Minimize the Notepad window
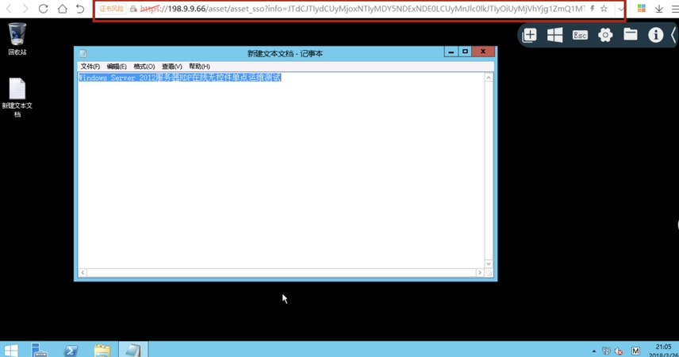Viewport: 679px width, 357px height. pos(451,52)
